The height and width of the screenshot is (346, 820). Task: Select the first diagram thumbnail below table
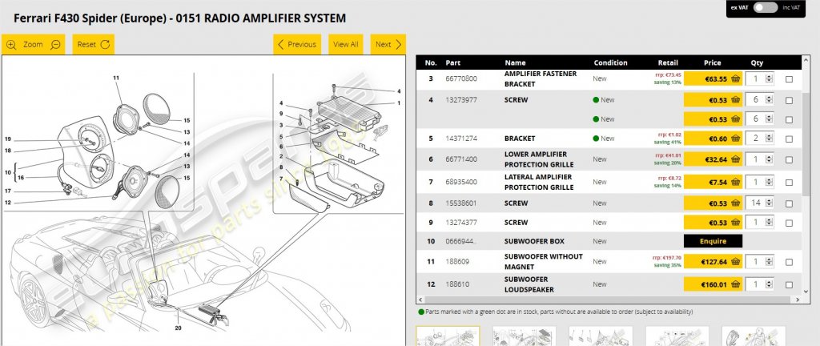[448, 336]
